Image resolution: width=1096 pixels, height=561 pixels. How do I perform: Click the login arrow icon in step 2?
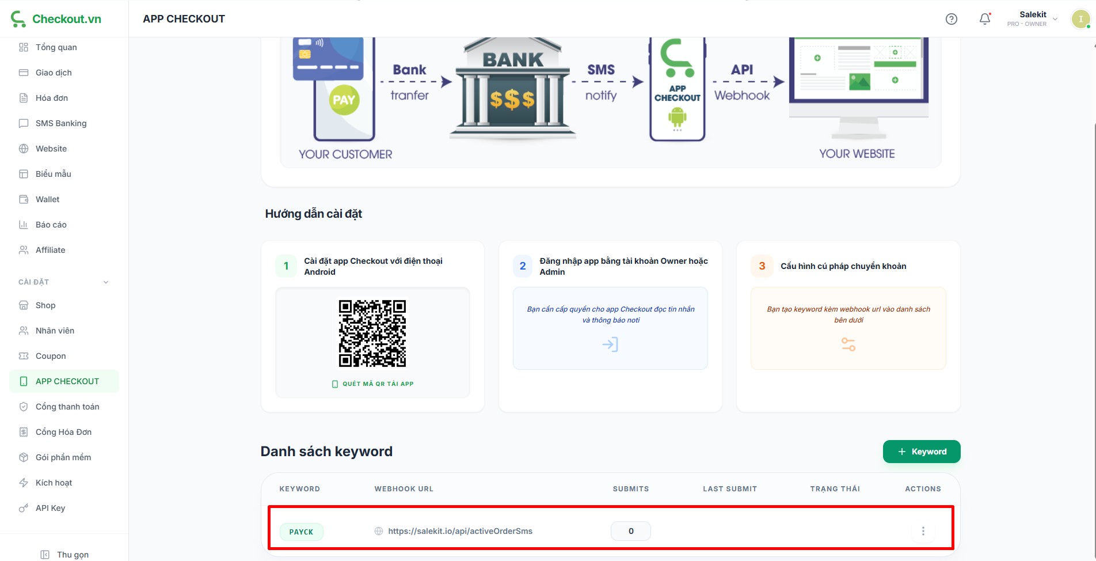(x=610, y=344)
